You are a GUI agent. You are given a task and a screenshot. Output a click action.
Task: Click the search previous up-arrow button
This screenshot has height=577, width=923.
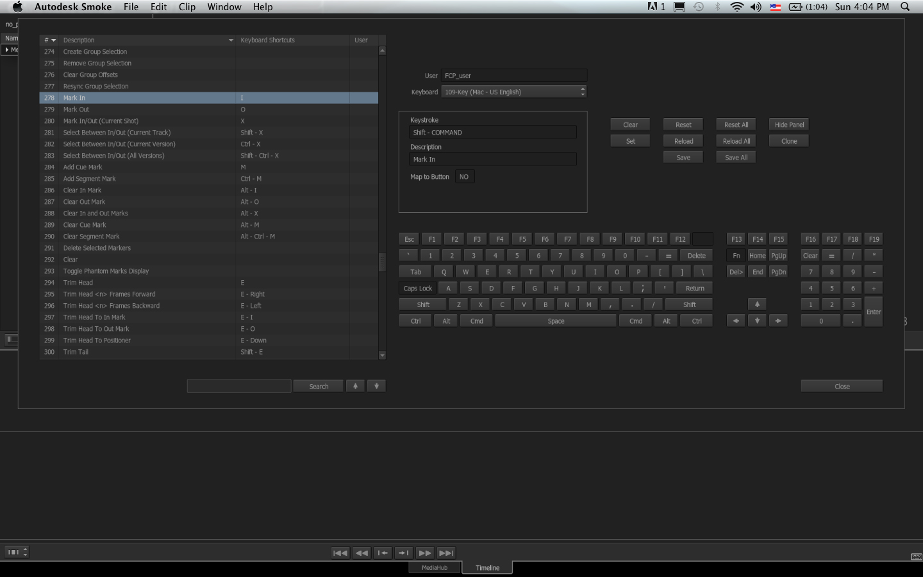point(355,386)
